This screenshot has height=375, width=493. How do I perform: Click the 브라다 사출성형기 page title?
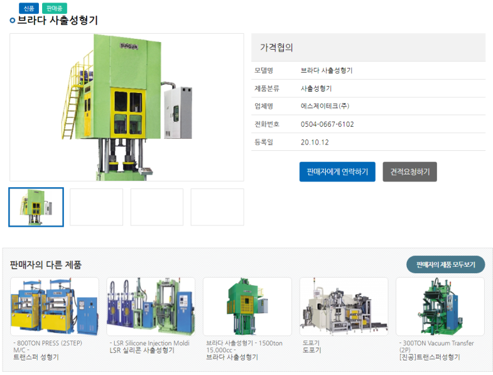[57, 20]
